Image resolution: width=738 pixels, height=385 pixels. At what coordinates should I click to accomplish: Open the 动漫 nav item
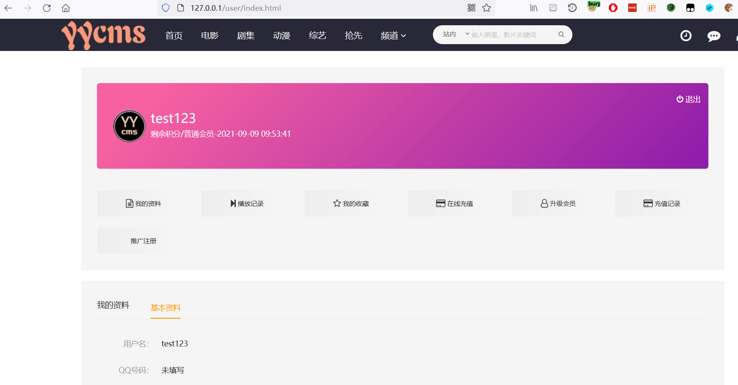coord(281,36)
